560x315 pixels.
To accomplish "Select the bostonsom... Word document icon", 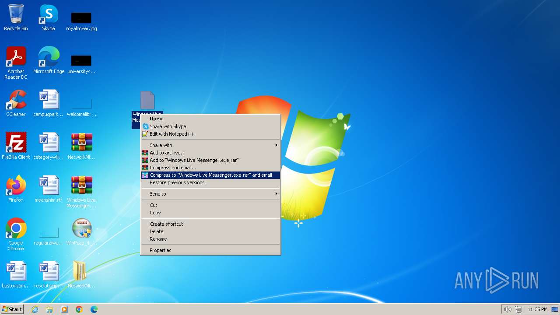I will tap(16, 275).
